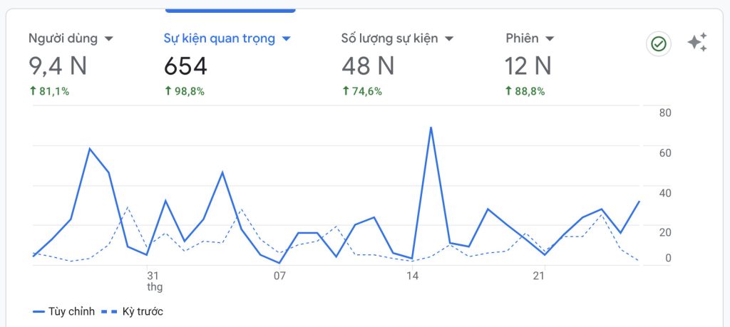This screenshot has width=730, height=327.
Task: Switch to the Người dùng metric tab
Action: [63, 38]
